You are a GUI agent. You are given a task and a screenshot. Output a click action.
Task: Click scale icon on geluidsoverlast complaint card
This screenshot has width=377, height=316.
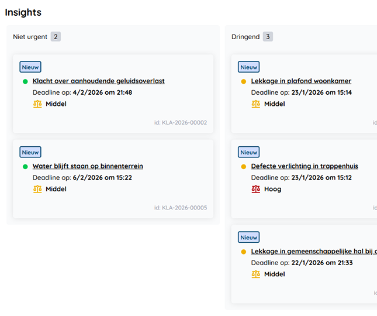(37, 104)
